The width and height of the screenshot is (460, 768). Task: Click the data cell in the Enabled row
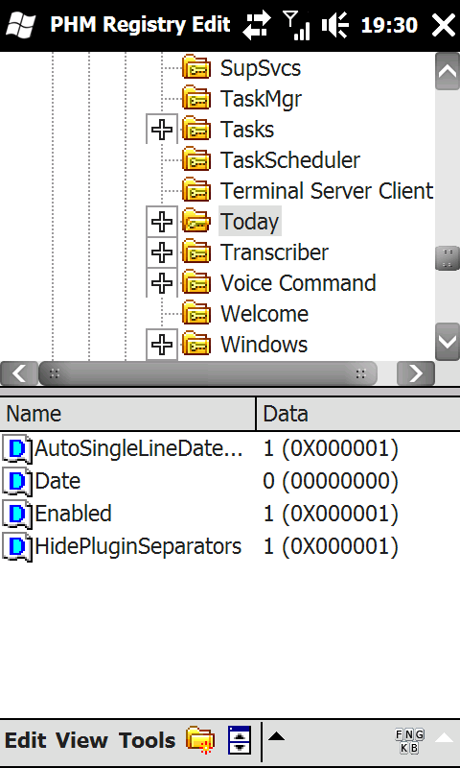point(331,514)
